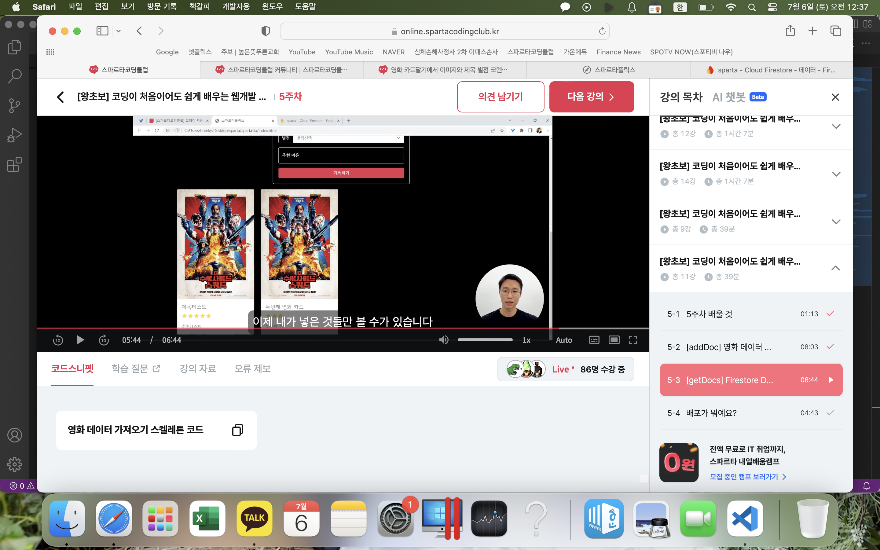This screenshot has height=550, width=880.
Task: Toggle video subtitles icon
Action: click(x=594, y=340)
